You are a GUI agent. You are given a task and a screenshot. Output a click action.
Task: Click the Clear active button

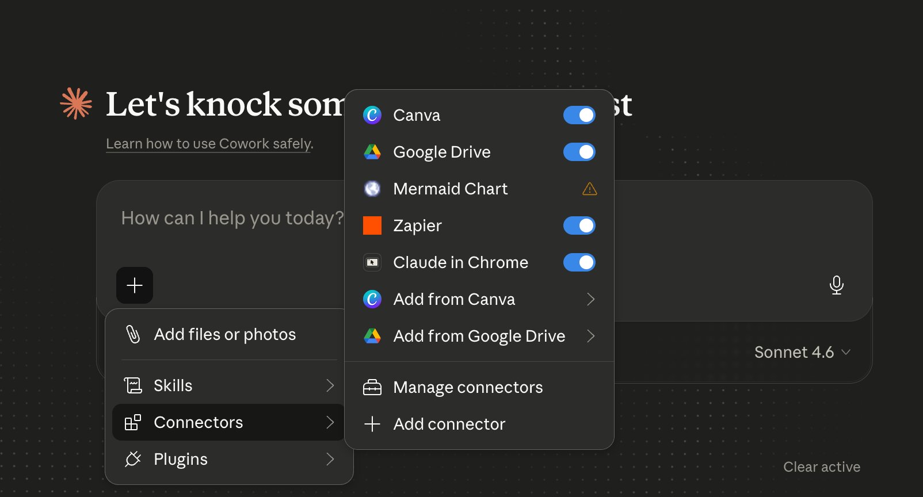(x=822, y=467)
